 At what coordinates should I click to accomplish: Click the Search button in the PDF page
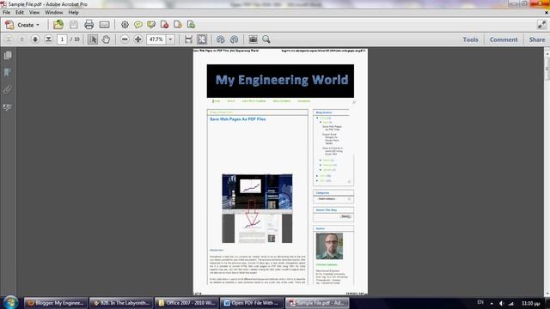345,216
